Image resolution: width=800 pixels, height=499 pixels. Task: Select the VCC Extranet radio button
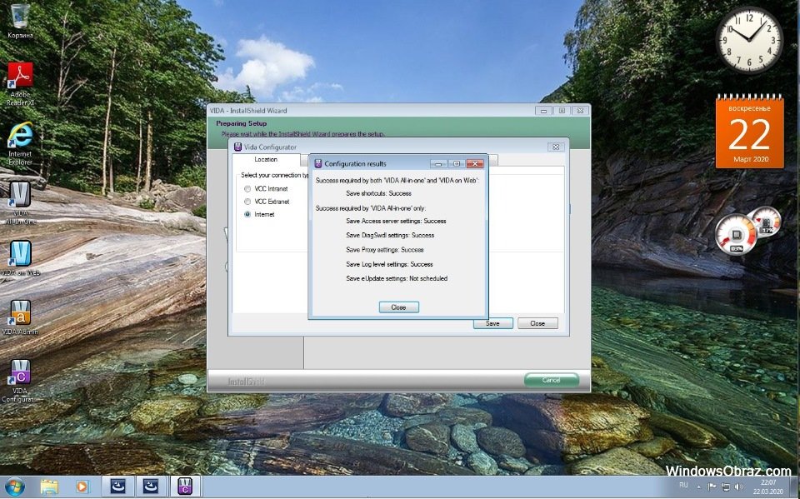point(247,202)
